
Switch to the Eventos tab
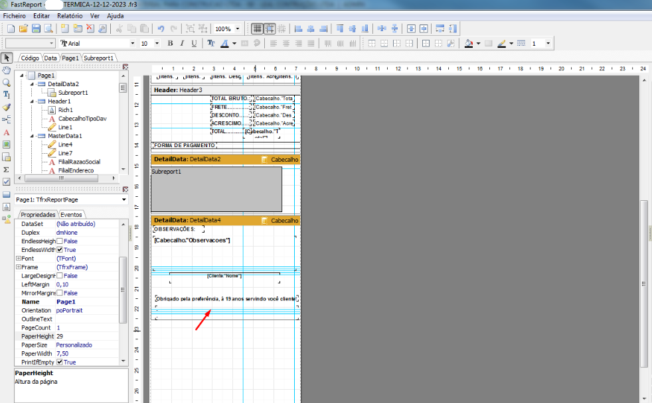click(71, 215)
